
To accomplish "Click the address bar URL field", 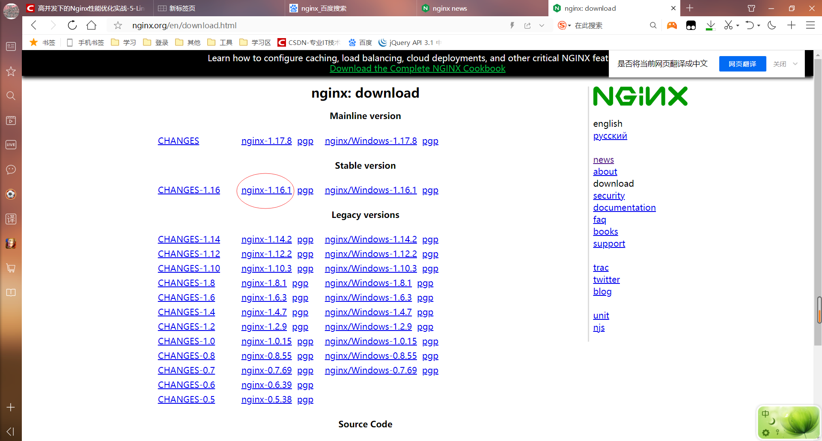I will coord(317,25).
